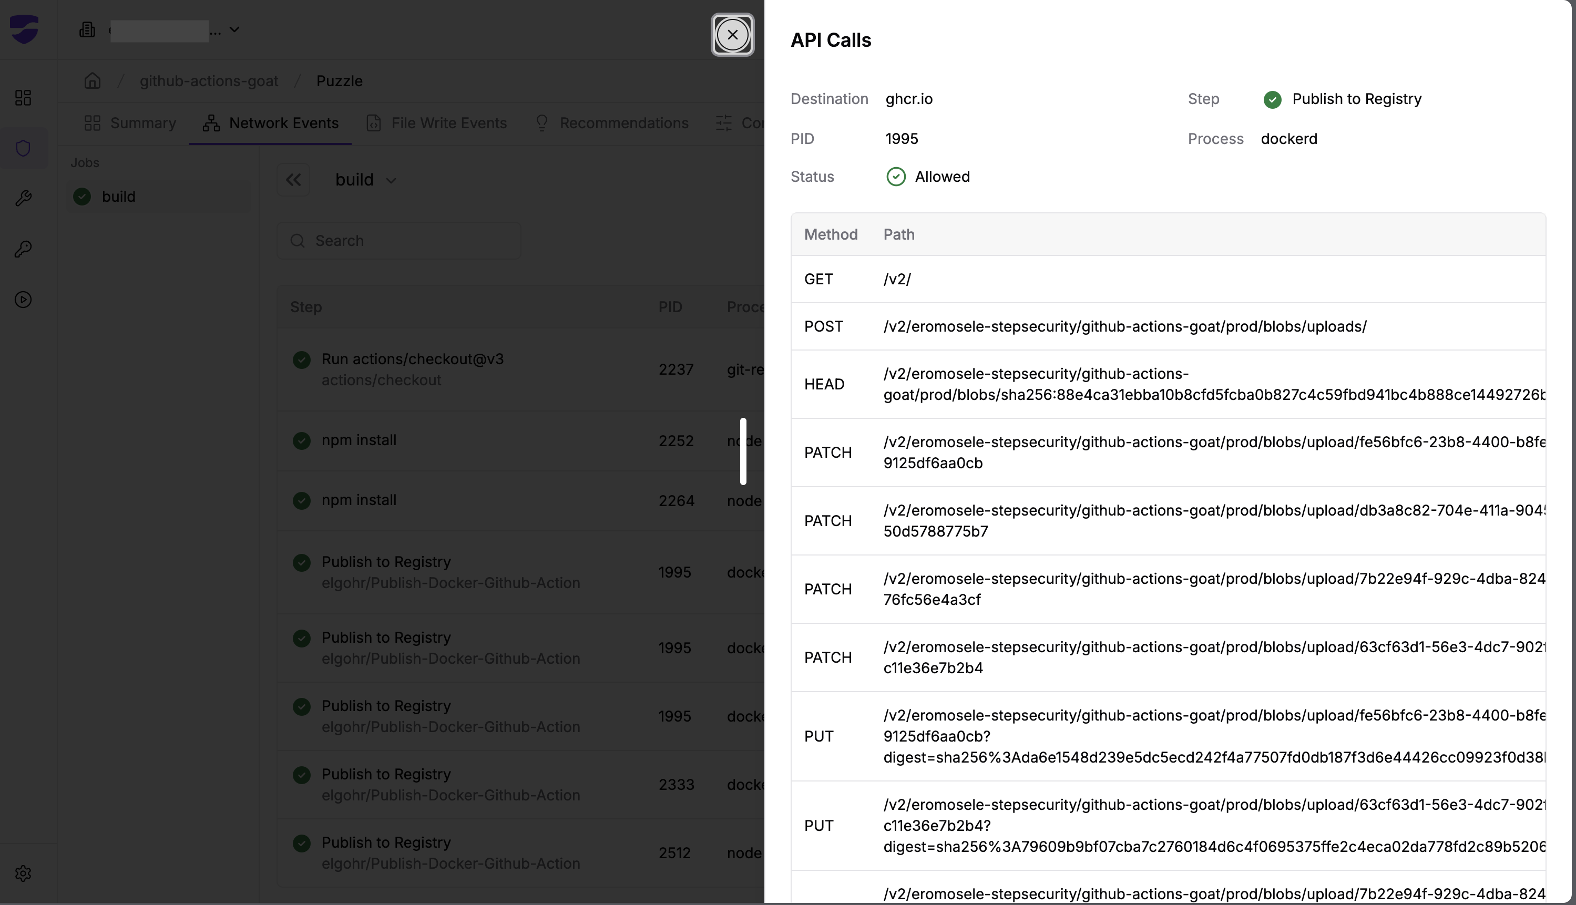Select the shield security icon in the sidebar

coord(23,148)
